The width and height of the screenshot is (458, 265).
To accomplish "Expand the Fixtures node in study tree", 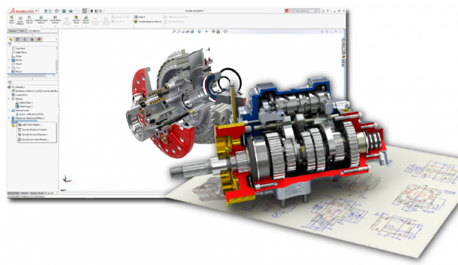I will point(10,97).
